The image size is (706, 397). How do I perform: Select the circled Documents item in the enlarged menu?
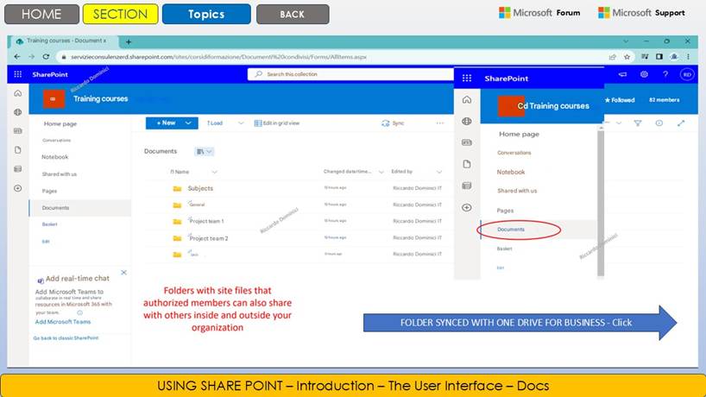(516, 230)
